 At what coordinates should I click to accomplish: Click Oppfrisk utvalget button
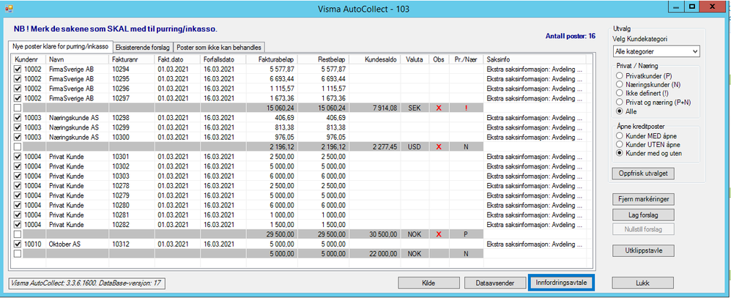[x=643, y=174]
